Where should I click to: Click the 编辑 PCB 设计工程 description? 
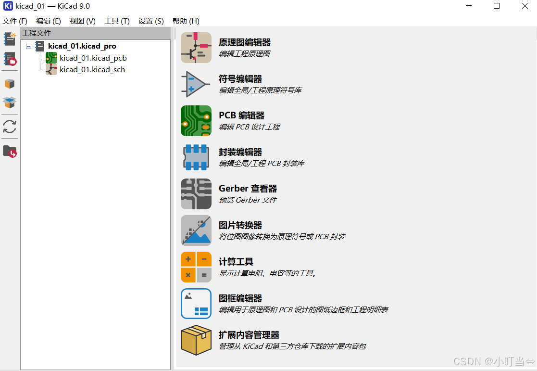tap(250, 127)
